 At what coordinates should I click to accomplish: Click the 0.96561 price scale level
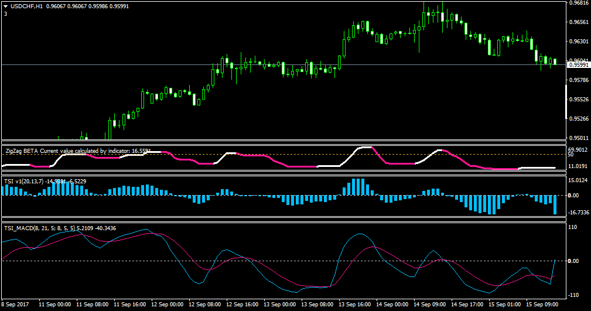[579, 22]
